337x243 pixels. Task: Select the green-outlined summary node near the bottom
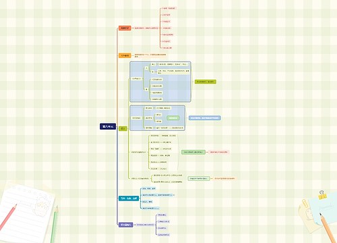[199, 178]
